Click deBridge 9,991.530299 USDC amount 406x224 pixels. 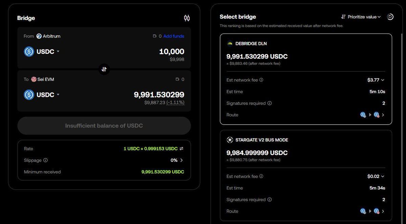point(257,57)
